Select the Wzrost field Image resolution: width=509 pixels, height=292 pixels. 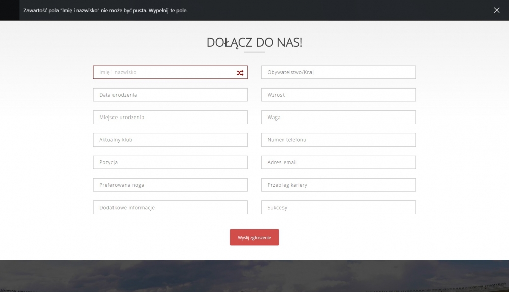pyautogui.click(x=338, y=95)
